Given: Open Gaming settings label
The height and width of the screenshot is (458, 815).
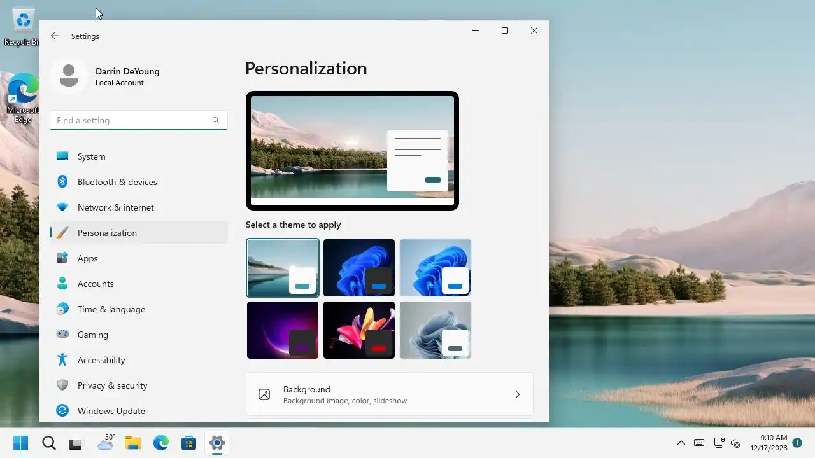Looking at the screenshot, I should click(93, 335).
